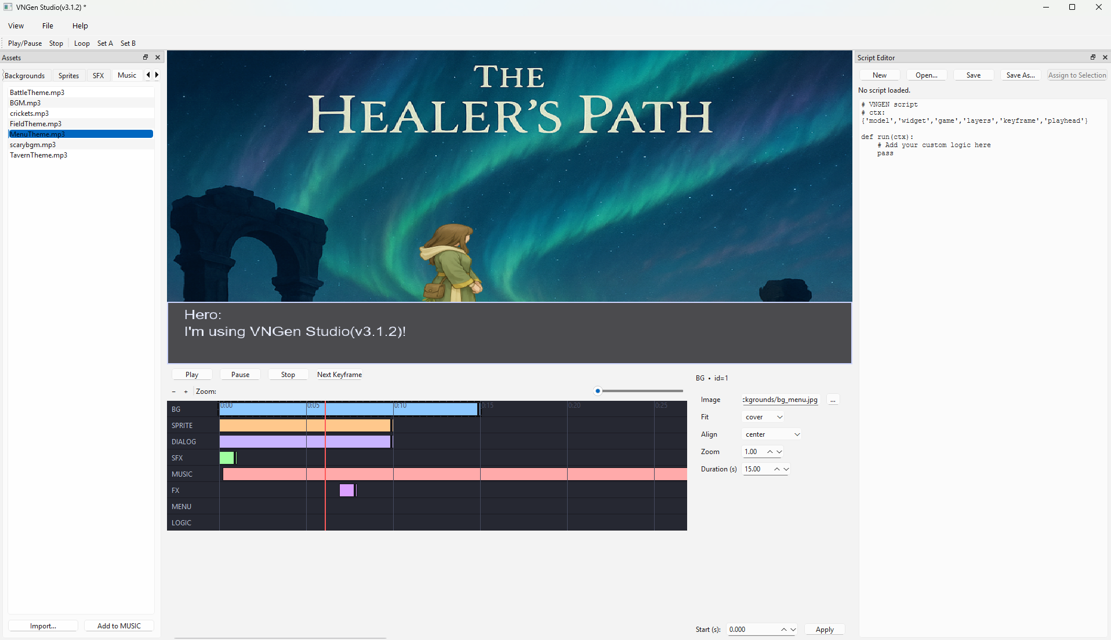The width and height of the screenshot is (1111, 640).
Task: Select MenuTheme.mp3 in the asset list
Action: click(81, 134)
